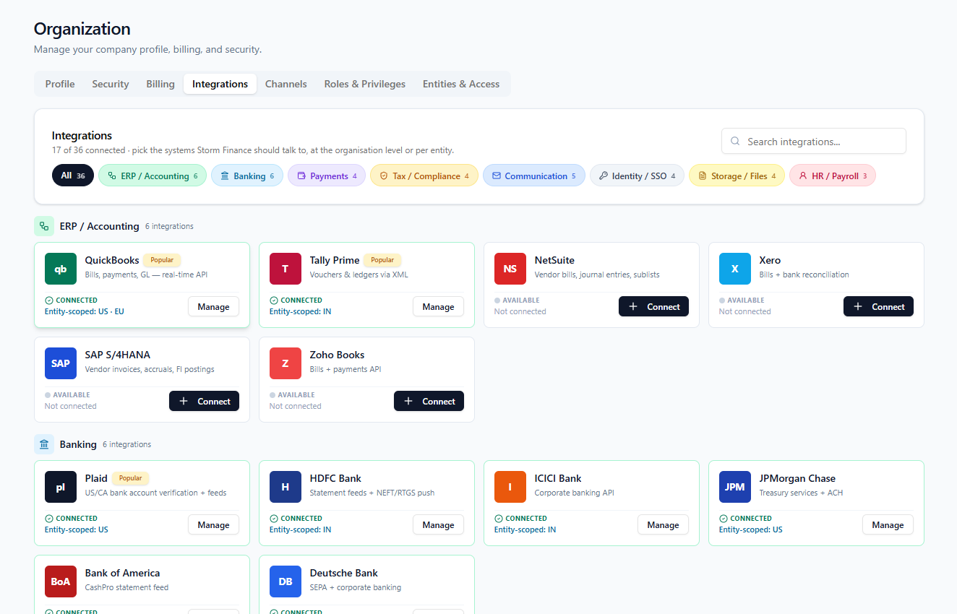Click 'Treasury services + ACH' description
This screenshot has height=614, width=957.
[802, 493]
